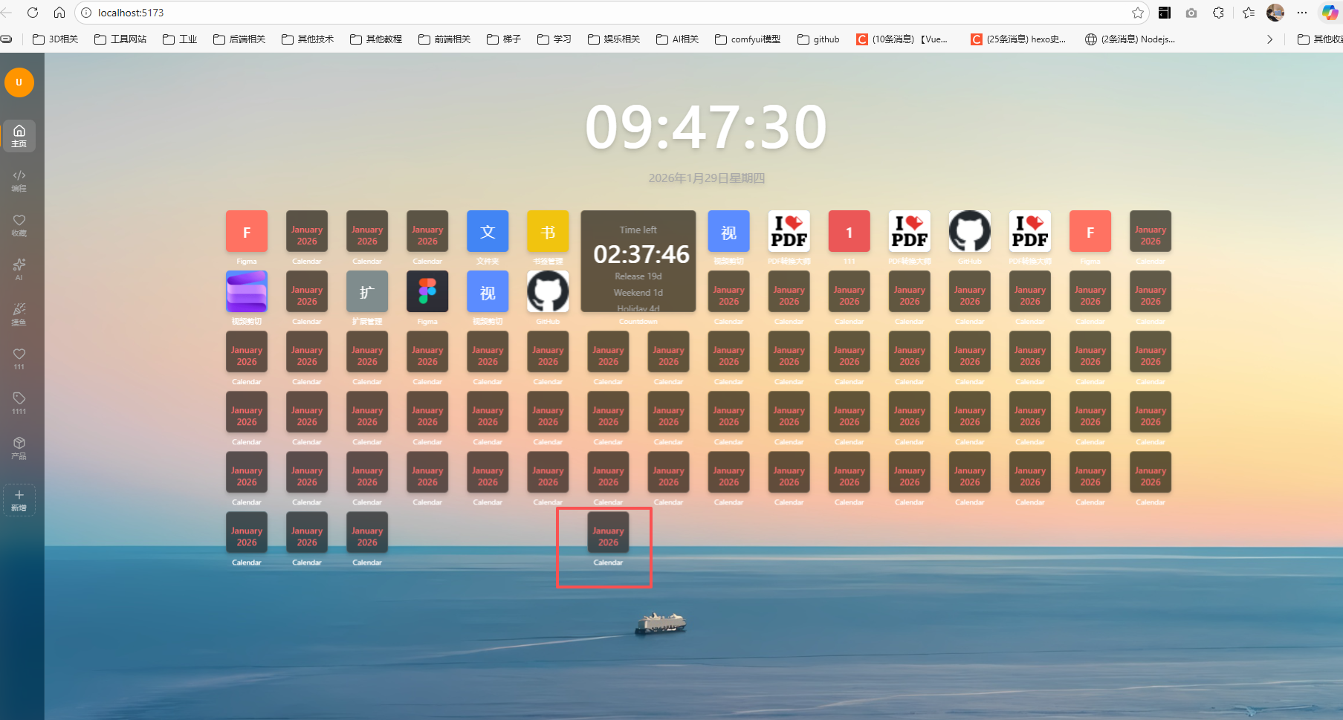Click the Countdown time left widget
The height and width of the screenshot is (720, 1343).
[x=638, y=262]
